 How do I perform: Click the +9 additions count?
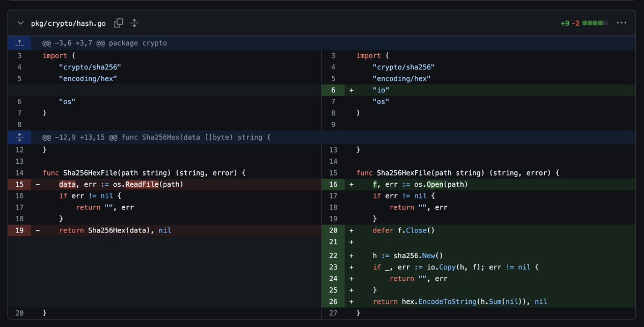tap(565, 23)
